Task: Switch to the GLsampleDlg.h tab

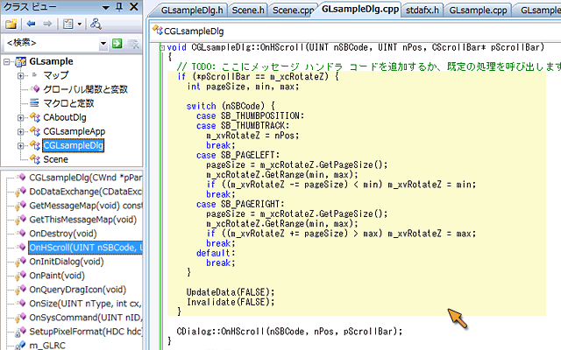Action: click(192, 10)
